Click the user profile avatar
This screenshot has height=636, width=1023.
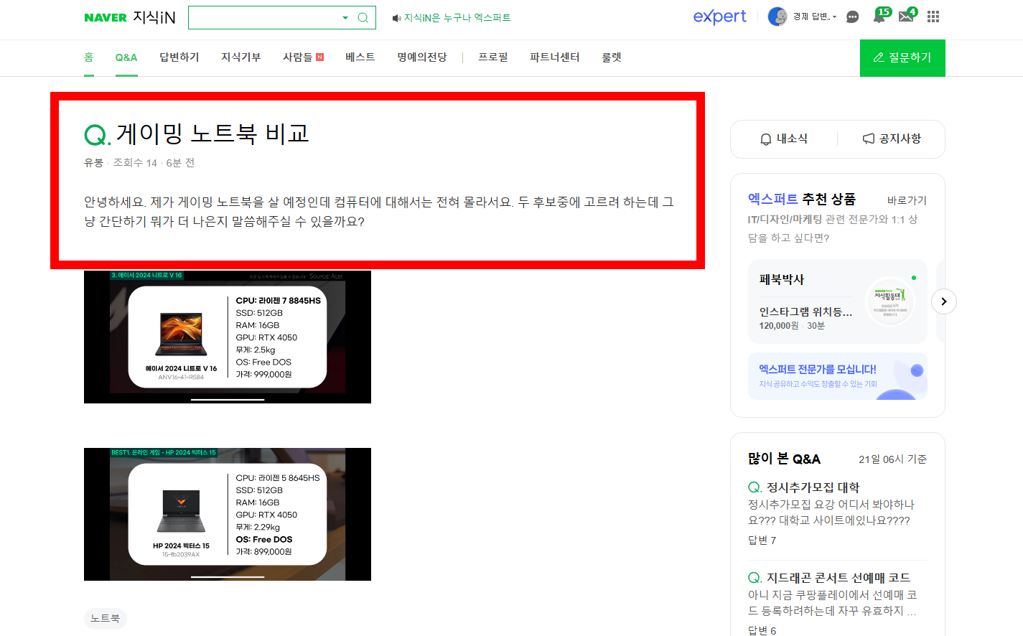777,17
